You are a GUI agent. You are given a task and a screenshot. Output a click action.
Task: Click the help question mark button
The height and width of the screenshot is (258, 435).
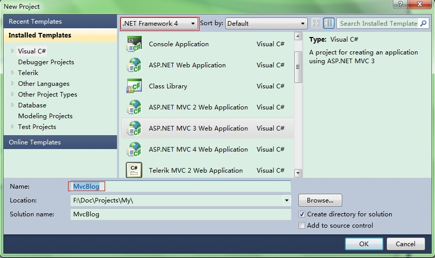point(400,4)
